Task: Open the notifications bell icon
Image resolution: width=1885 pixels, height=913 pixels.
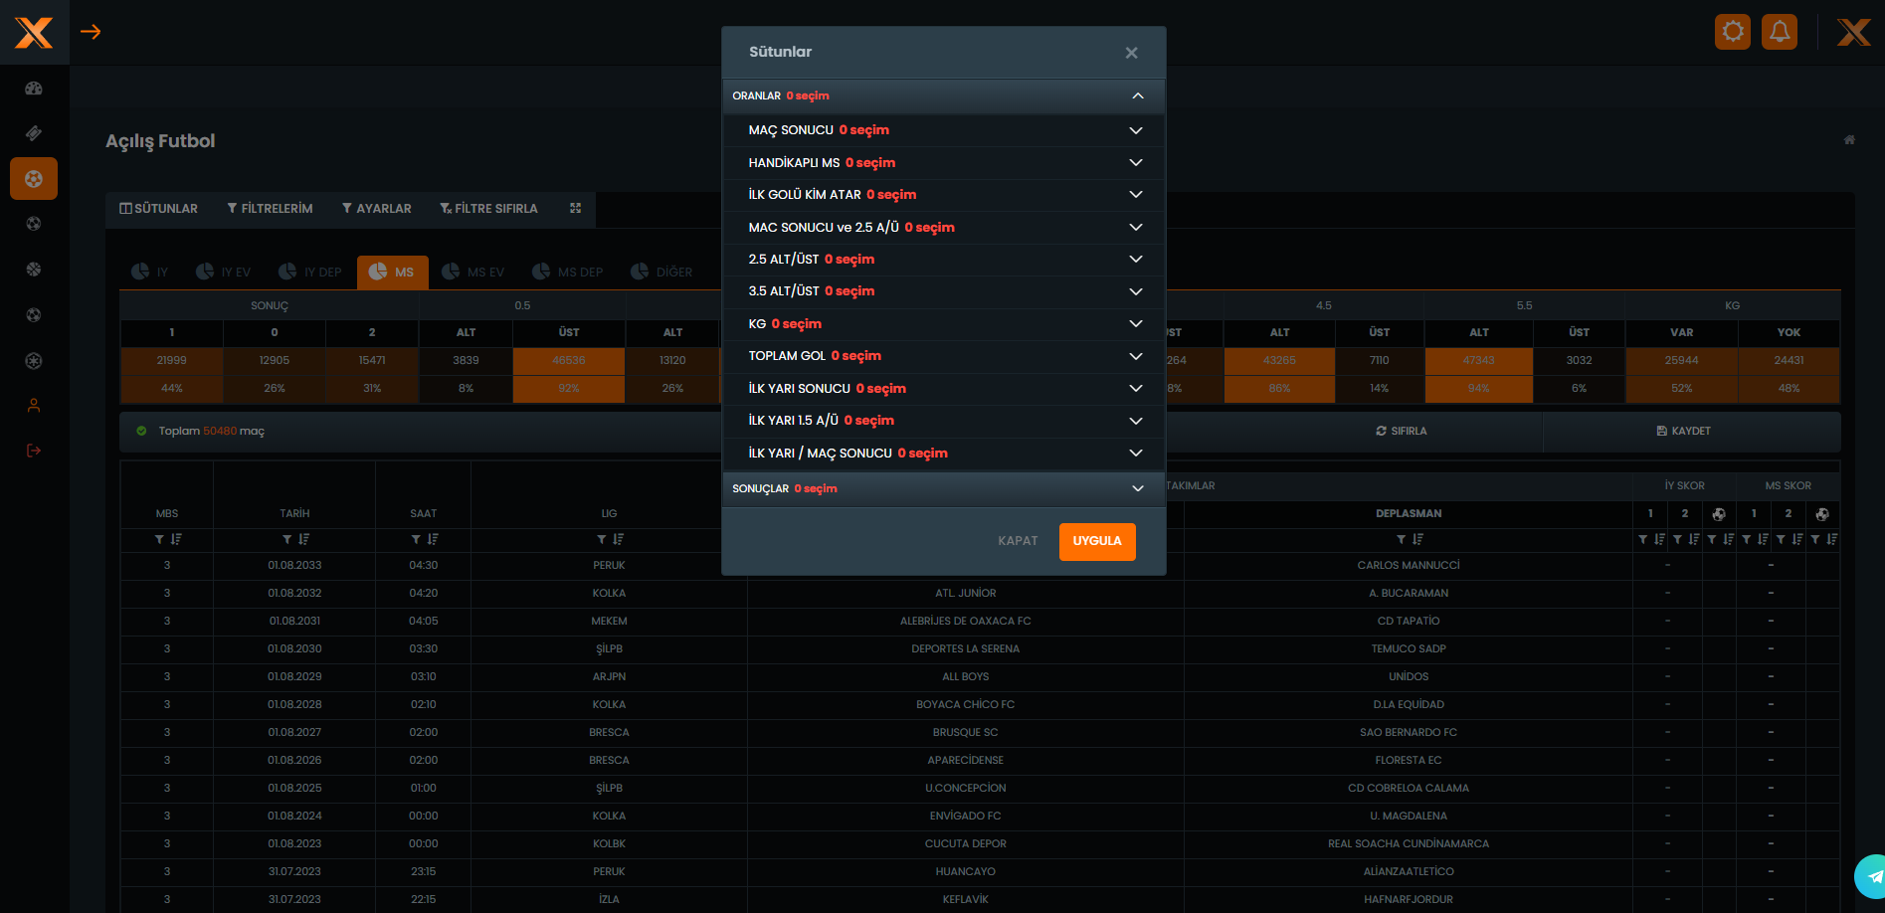Action: pos(1780,32)
